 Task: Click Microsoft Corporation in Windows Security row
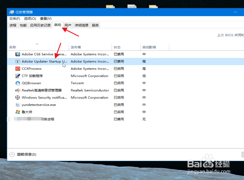(89, 97)
